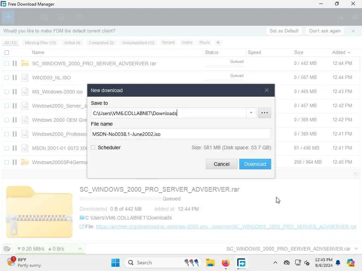The height and width of the screenshot is (271, 362).
Task: Click Free Download Manager taskbar icon
Action: pos(241,263)
